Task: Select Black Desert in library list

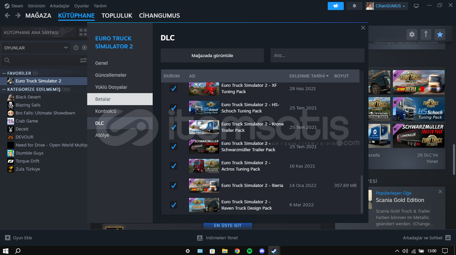Action: point(28,97)
